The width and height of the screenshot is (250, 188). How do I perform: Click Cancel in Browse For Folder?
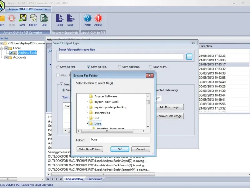(x=140, y=149)
